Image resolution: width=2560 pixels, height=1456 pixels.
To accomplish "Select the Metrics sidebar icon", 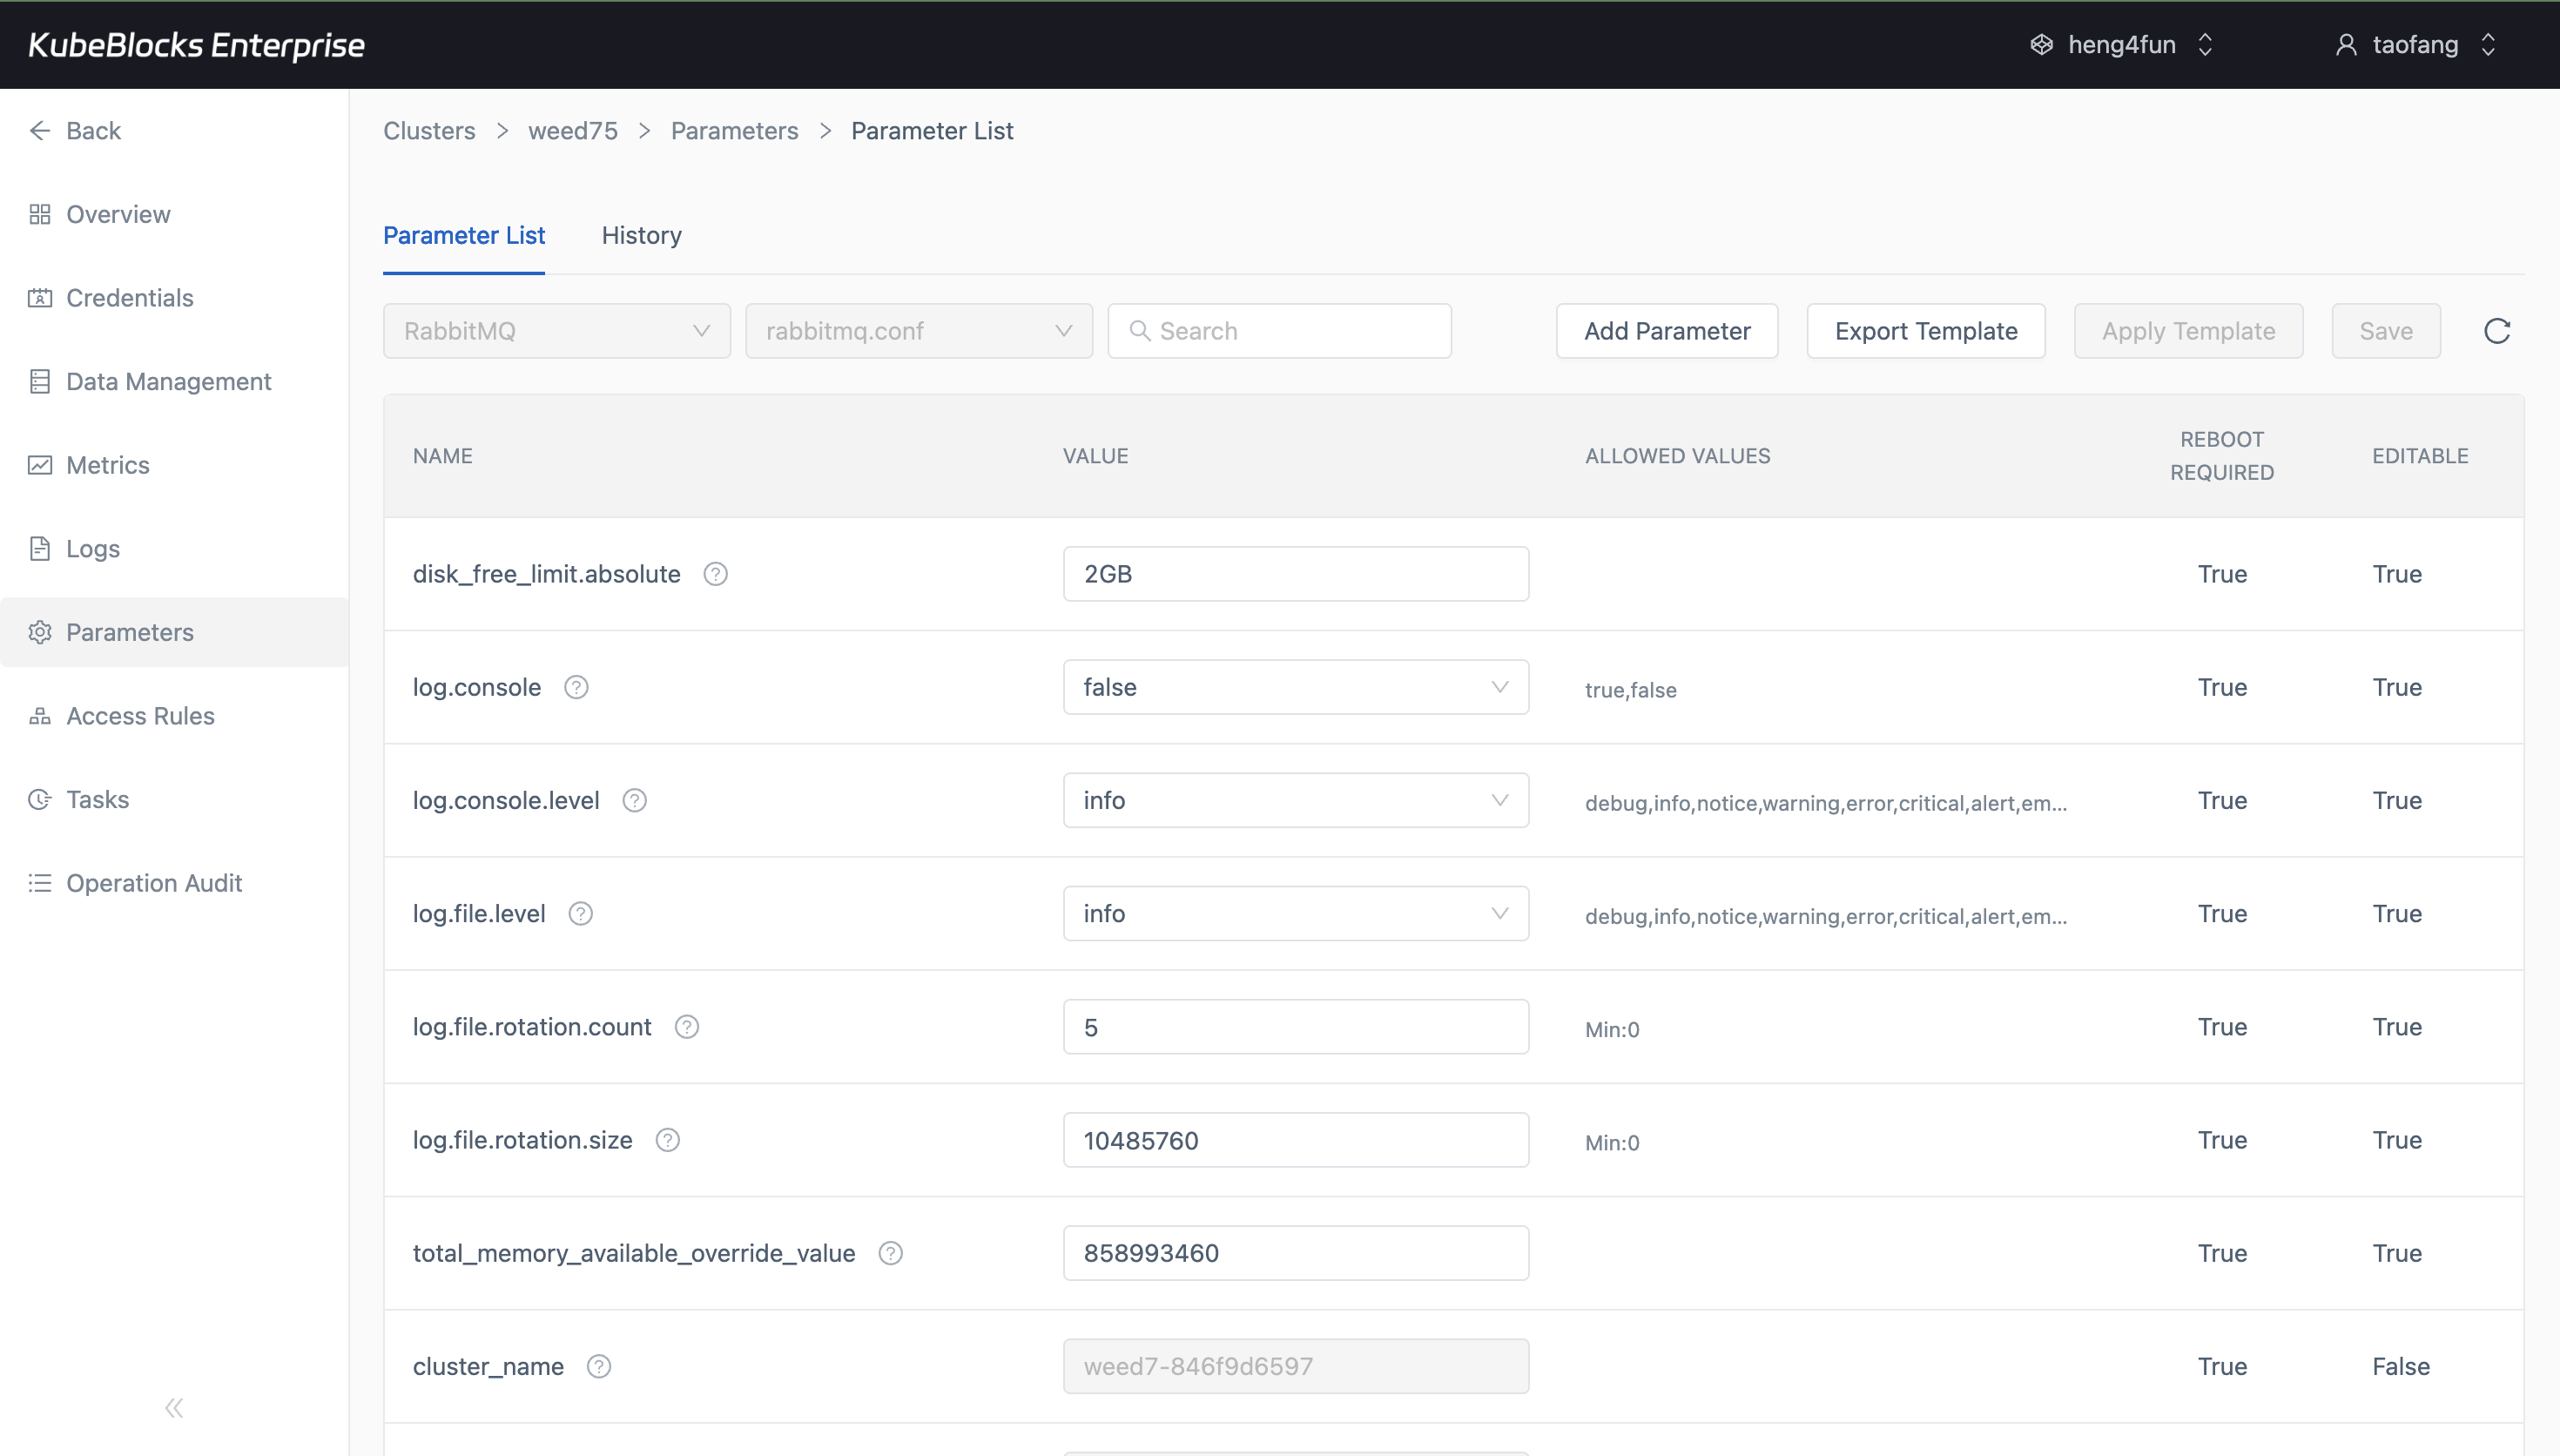I will click(x=40, y=465).
